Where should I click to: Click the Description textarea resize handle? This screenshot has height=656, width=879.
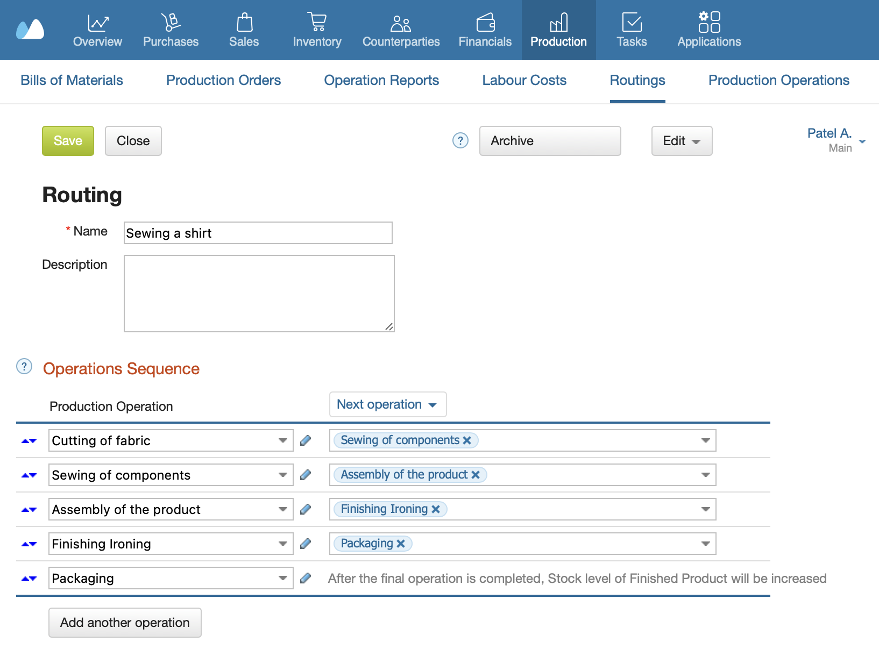(x=389, y=326)
